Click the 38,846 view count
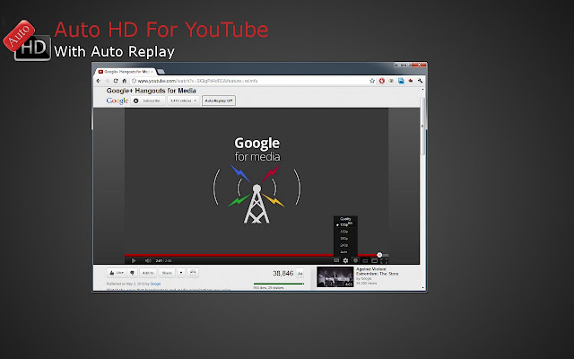Viewport: 574px width, 359px height. point(283,273)
